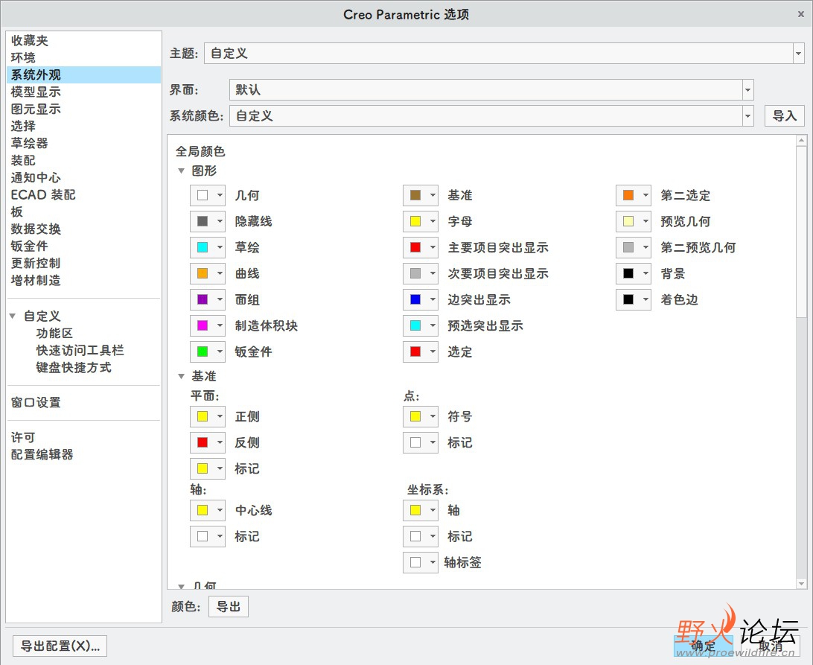Click the 字母 yellow color swatch
The image size is (813, 665).
[x=415, y=221]
